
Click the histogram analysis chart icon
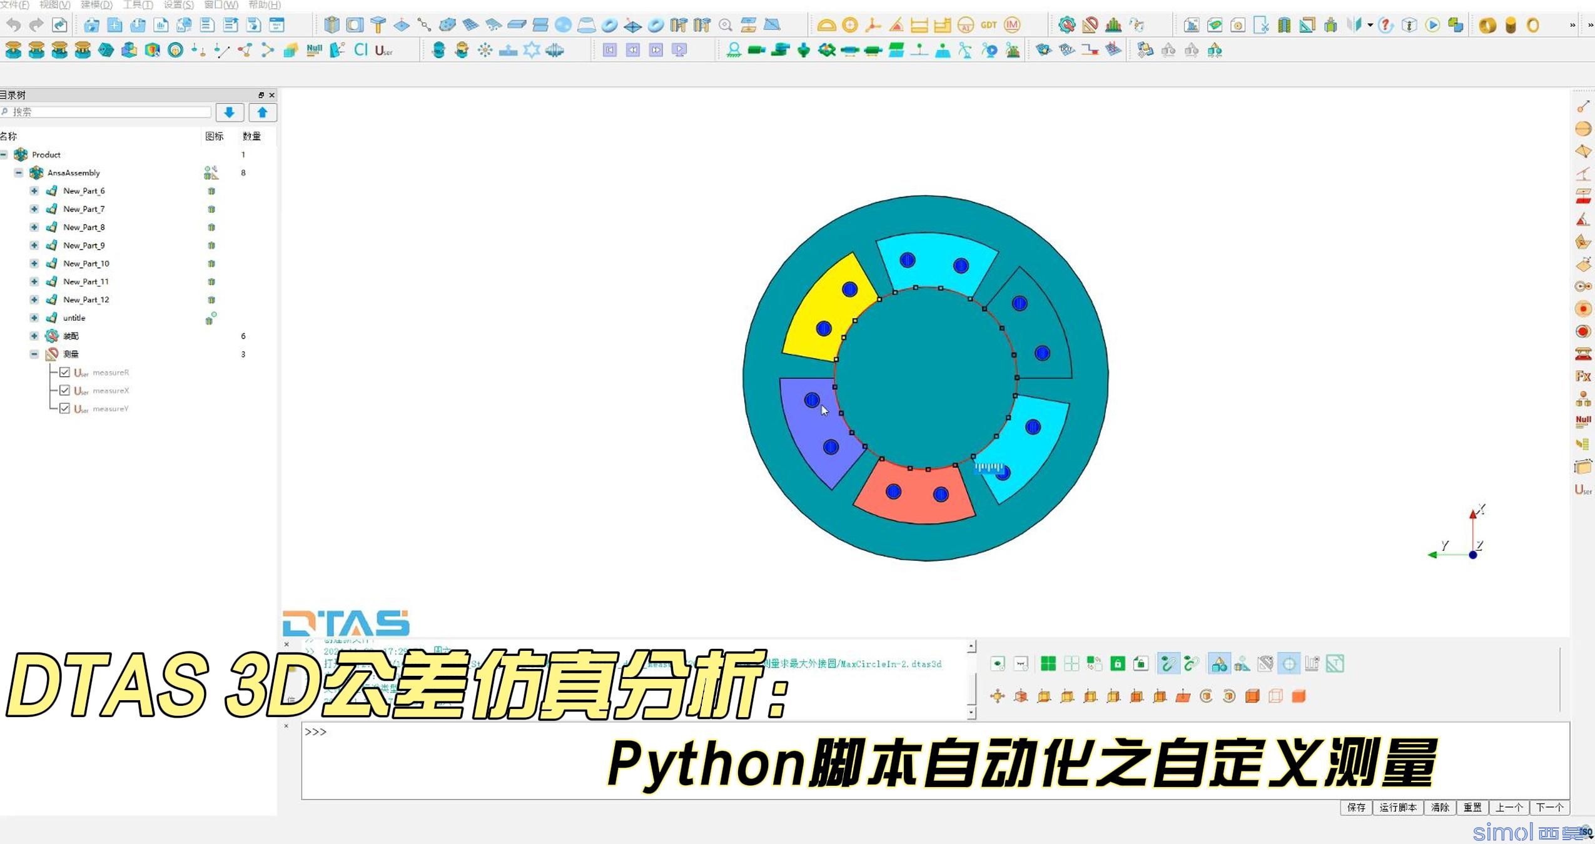[x=1113, y=25]
